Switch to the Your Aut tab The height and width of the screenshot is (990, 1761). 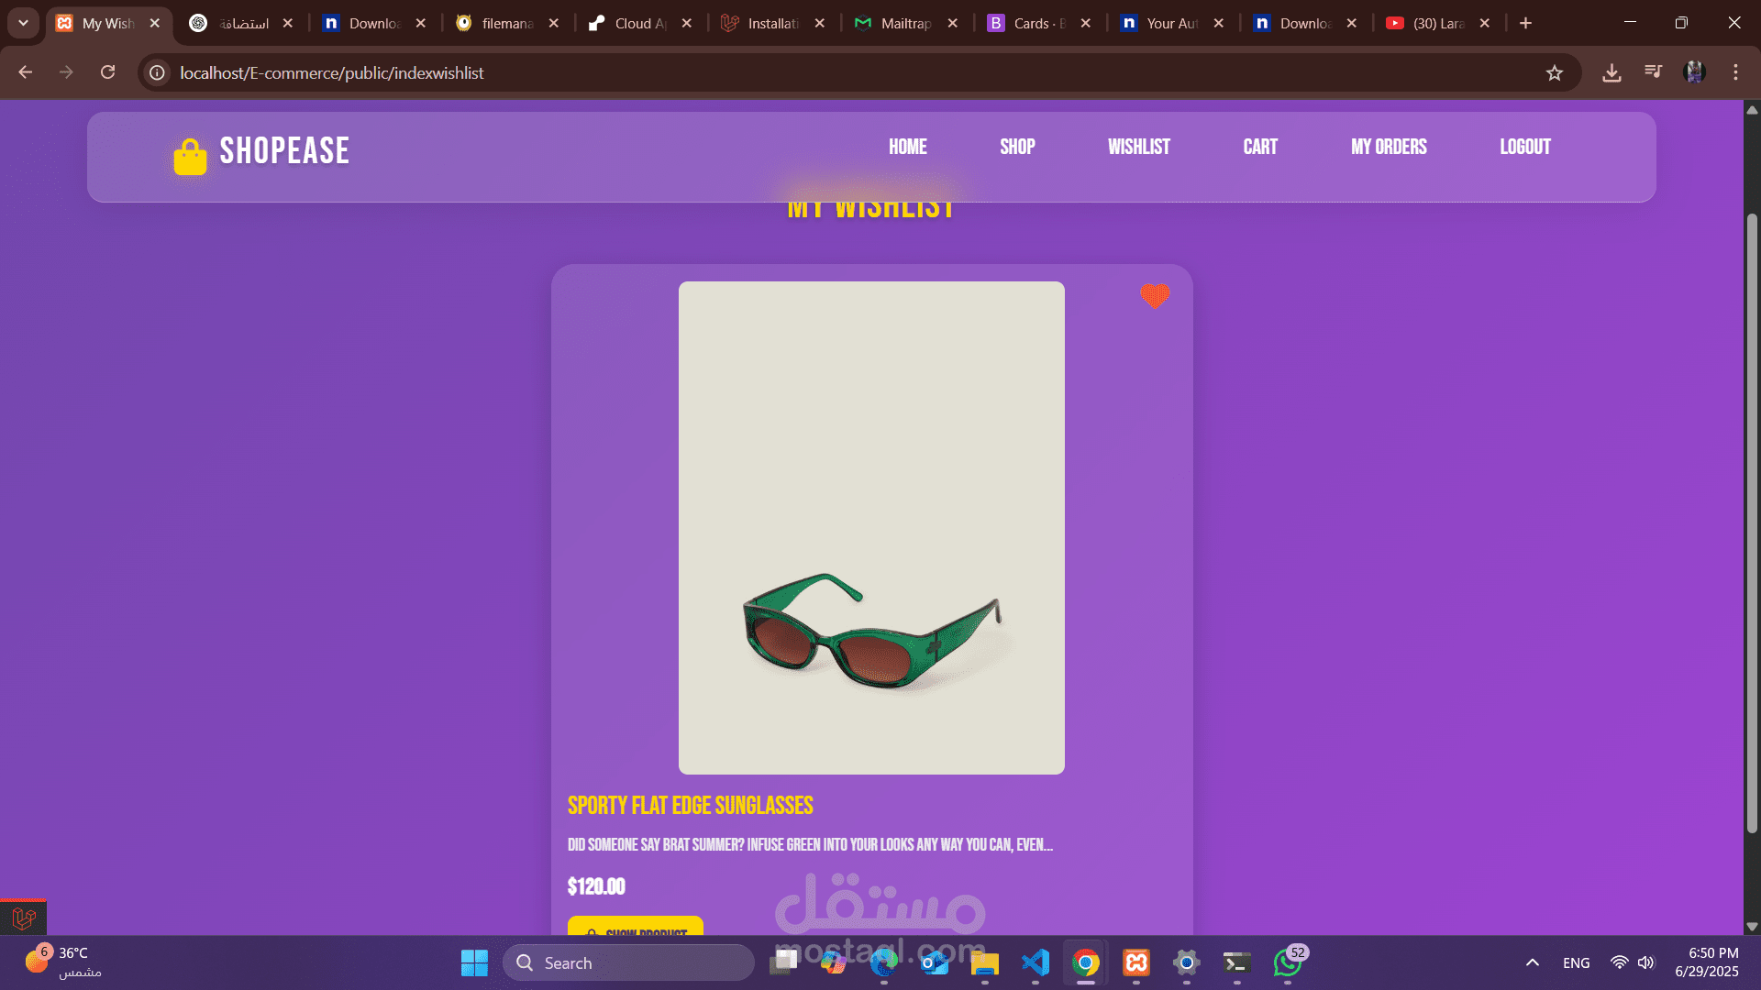[1172, 23]
